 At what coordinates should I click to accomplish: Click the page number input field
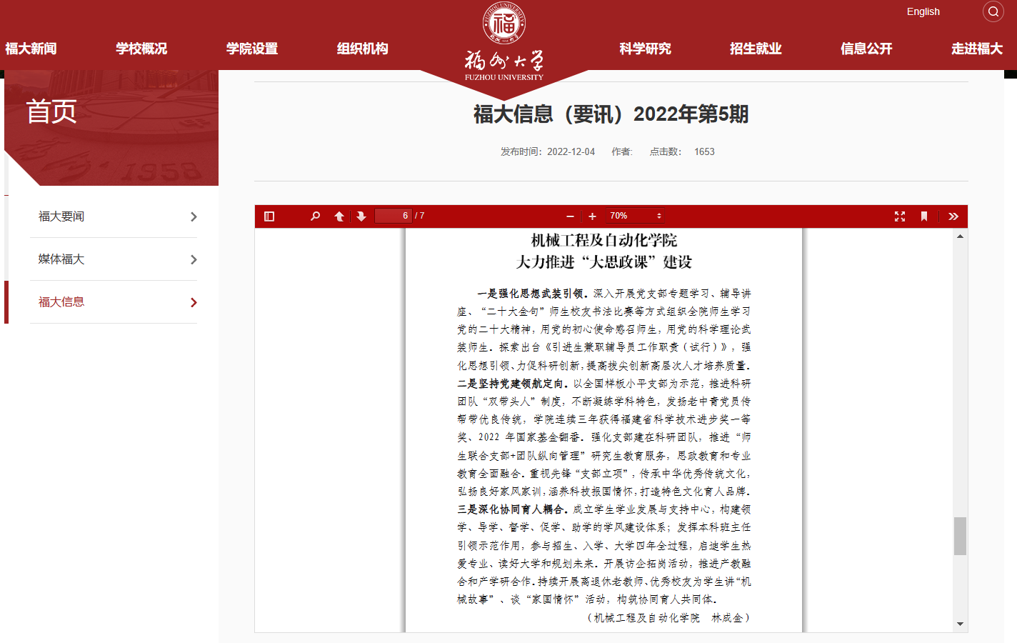pos(394,216)
